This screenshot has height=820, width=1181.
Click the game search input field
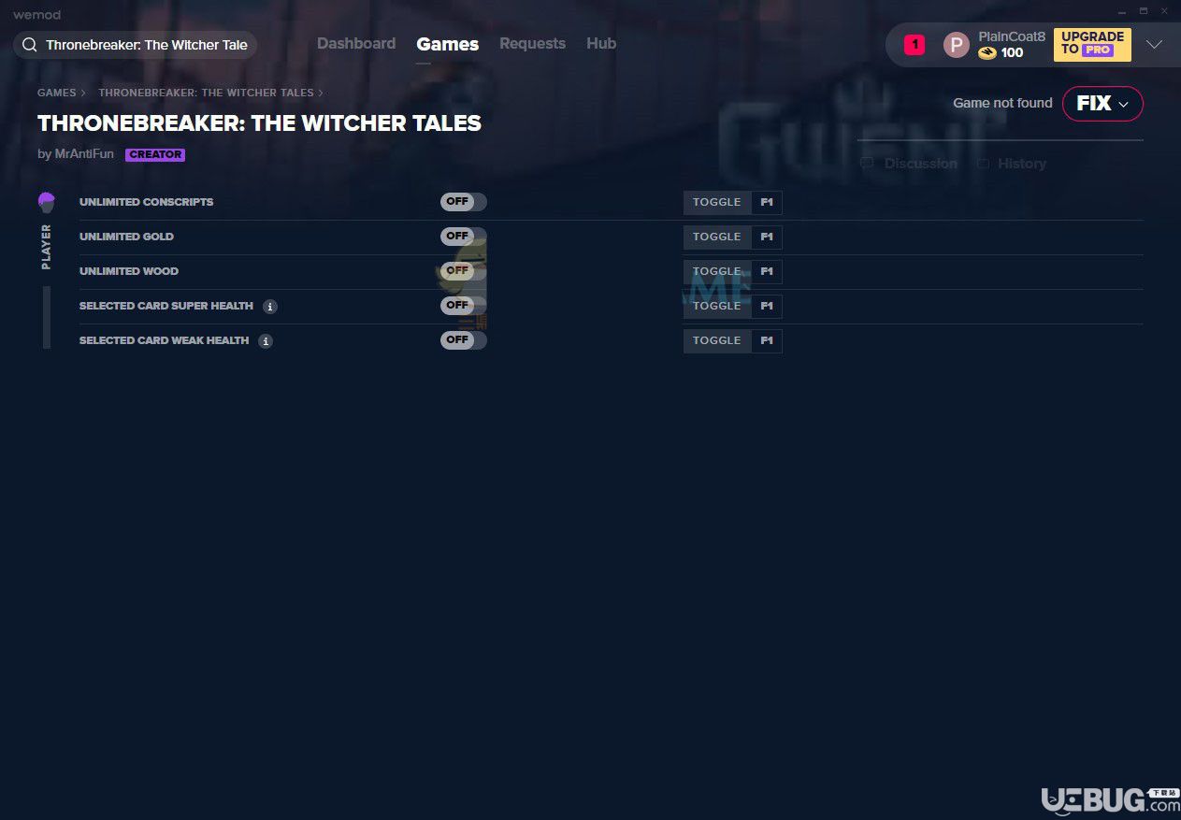[x=136, y=45]
